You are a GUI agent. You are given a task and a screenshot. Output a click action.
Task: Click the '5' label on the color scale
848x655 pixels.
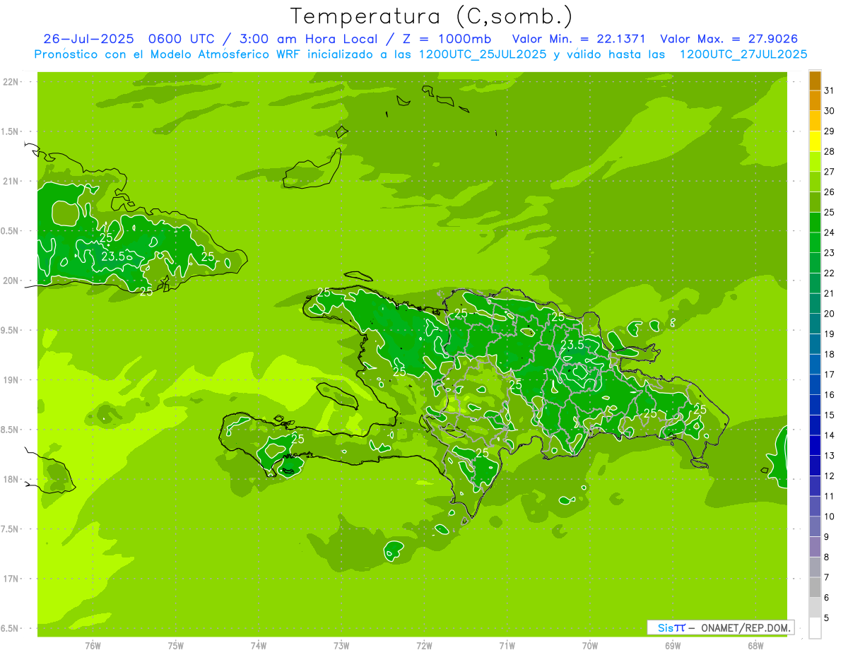tap(827, 618)
